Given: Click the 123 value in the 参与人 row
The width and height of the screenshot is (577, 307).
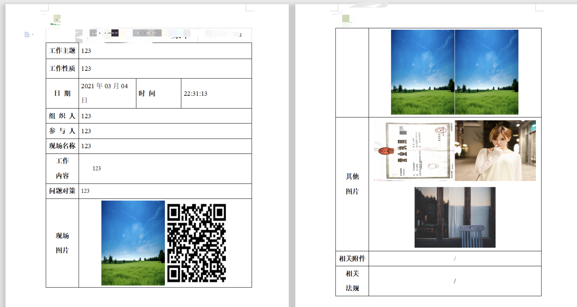Looking at the screenshot, I should [x=86, y=131].
